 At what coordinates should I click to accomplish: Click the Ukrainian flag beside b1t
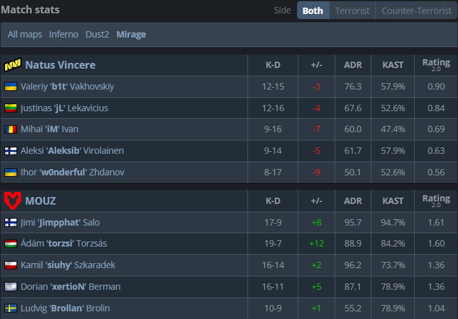coord(11,86)
